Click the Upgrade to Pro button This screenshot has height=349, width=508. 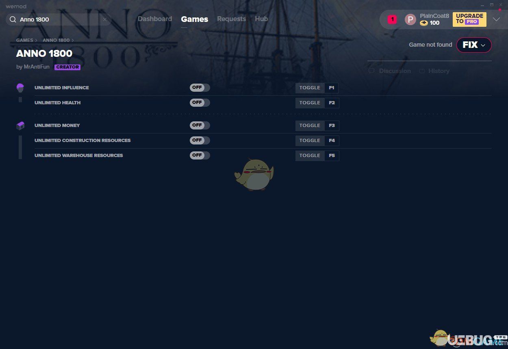(469, 19)
